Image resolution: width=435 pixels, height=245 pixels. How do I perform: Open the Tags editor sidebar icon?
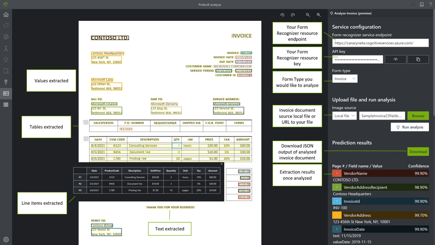pos(6,26)
